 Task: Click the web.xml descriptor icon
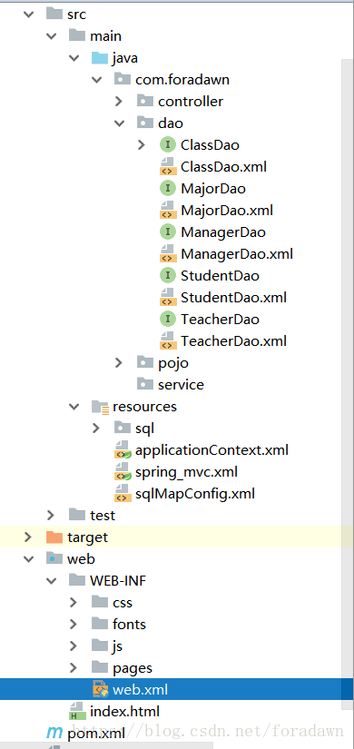click(101, 690)
